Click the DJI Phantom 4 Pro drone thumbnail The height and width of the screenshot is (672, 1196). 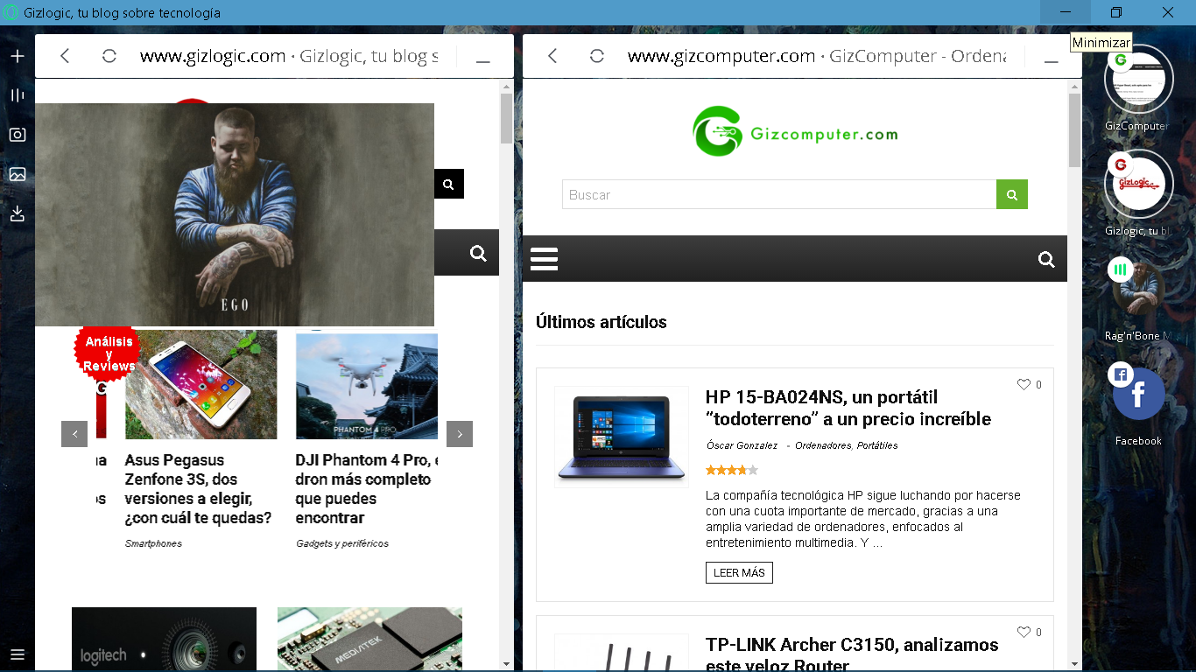click(x=366, y=385)
